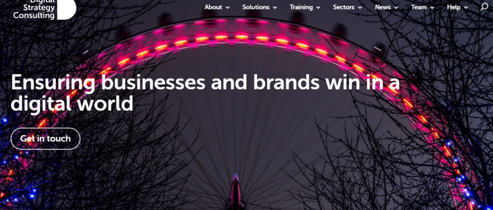This screenshot has width=493, height=210.
Task: Open the News menu label
Action: (x=383, y=7)
